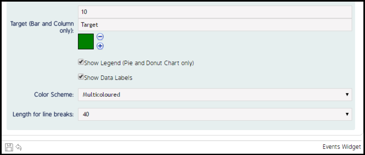Click the Length for line breaks label
Viewport: 365px width, 155px height.
(43, 115)
